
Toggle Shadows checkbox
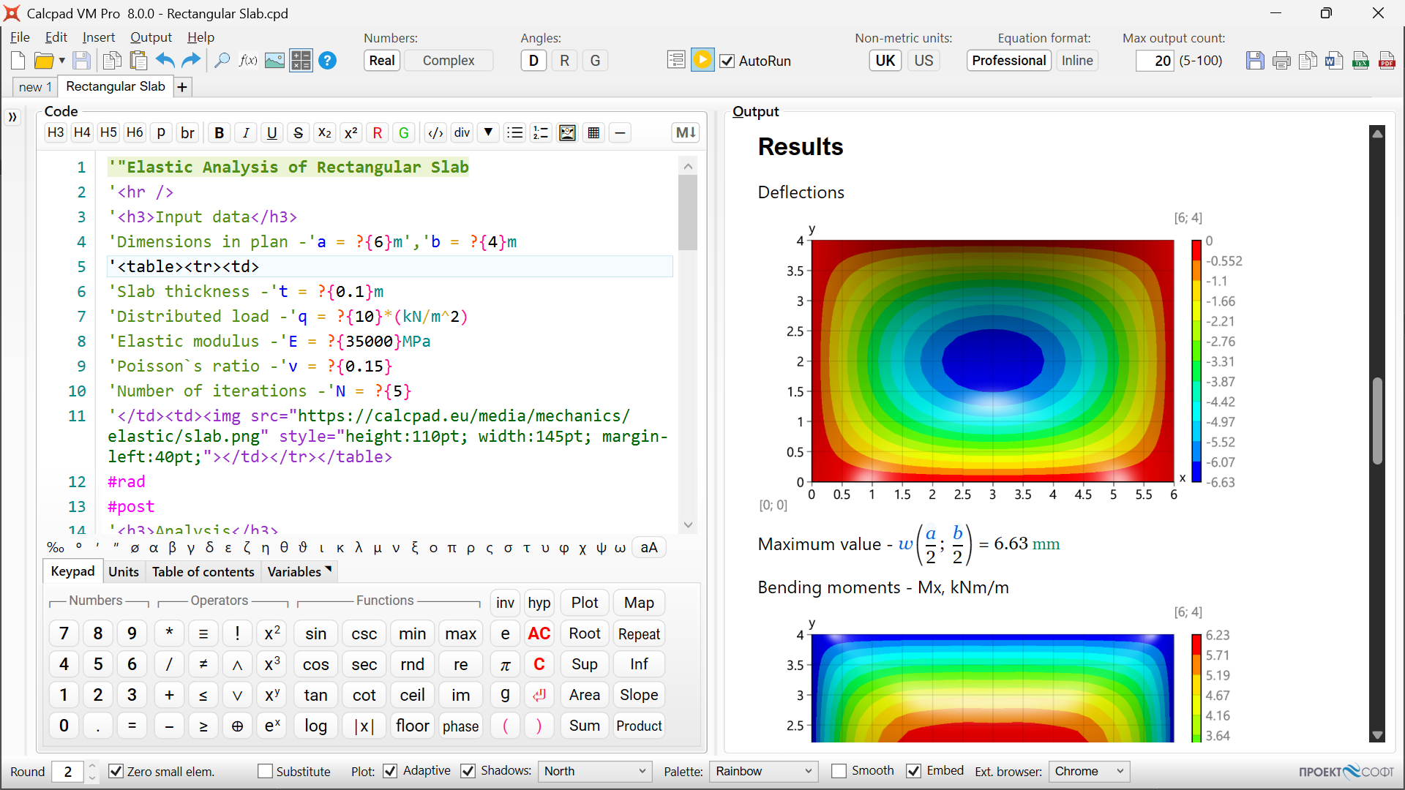[x=468, y=771]
